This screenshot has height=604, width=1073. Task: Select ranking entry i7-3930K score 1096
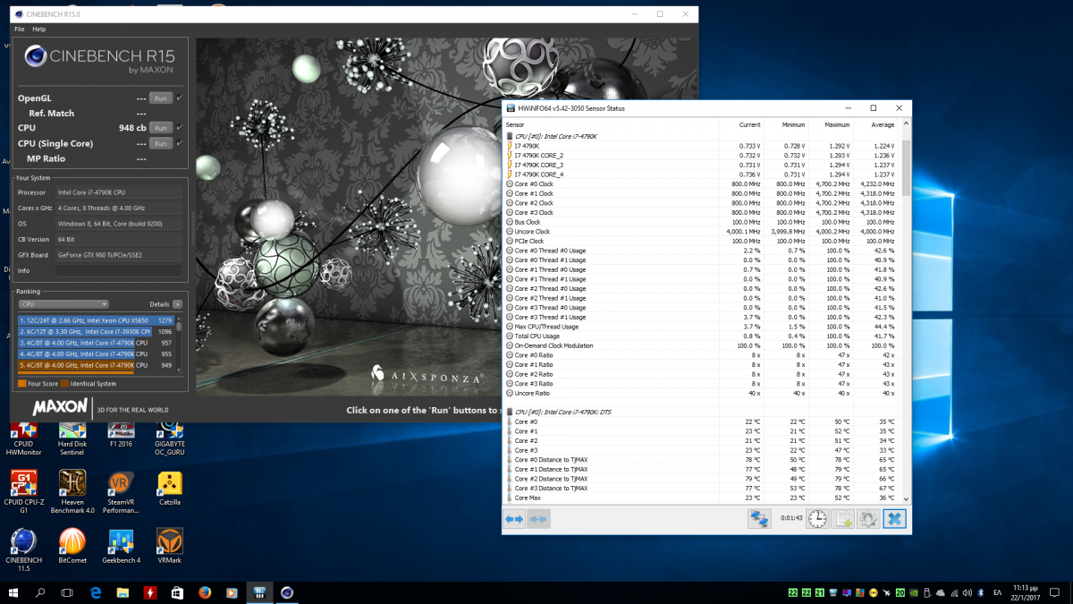[x=96, y=331]
